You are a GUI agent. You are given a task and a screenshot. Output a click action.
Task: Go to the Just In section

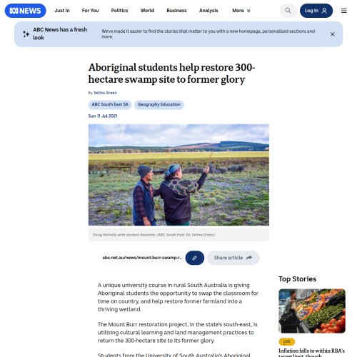[x=62, y=11]
